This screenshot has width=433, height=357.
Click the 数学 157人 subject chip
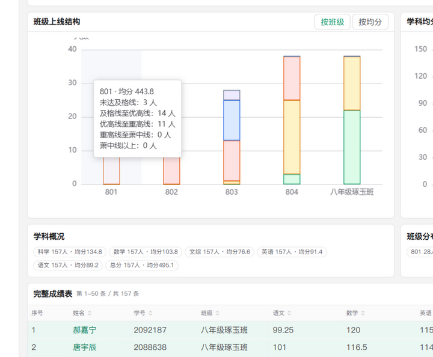click(146, 252)
